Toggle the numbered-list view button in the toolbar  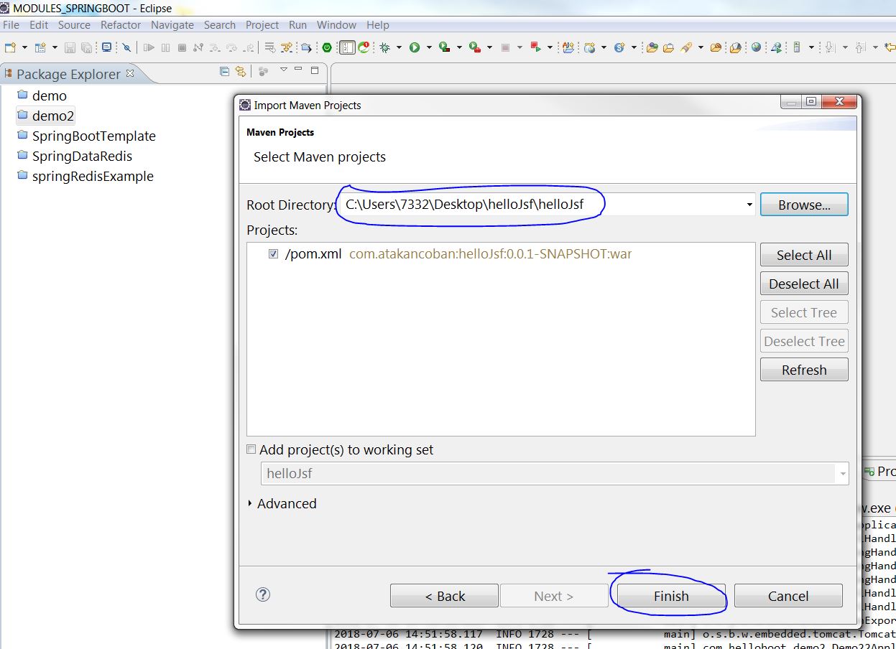point(348,48)
